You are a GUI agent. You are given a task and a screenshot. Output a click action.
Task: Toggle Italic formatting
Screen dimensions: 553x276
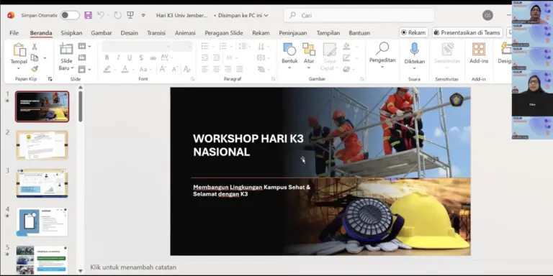(x=118, y=57)
